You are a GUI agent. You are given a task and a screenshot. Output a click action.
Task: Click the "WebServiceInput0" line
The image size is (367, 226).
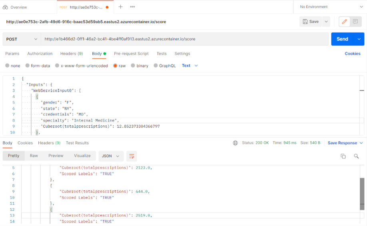pyautogui.click(x=56, y=91)
